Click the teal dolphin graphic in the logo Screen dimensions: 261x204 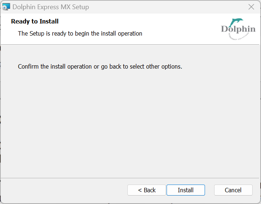click(236, 22)
